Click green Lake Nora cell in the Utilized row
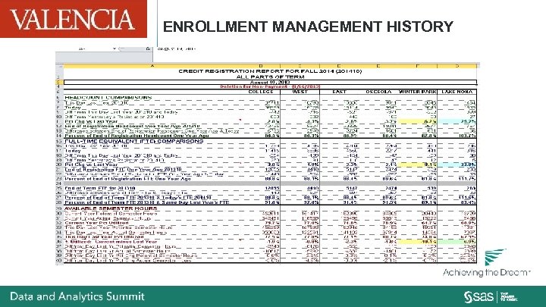Viewport: 546px width, 307px height. click(x=457, y=242)
